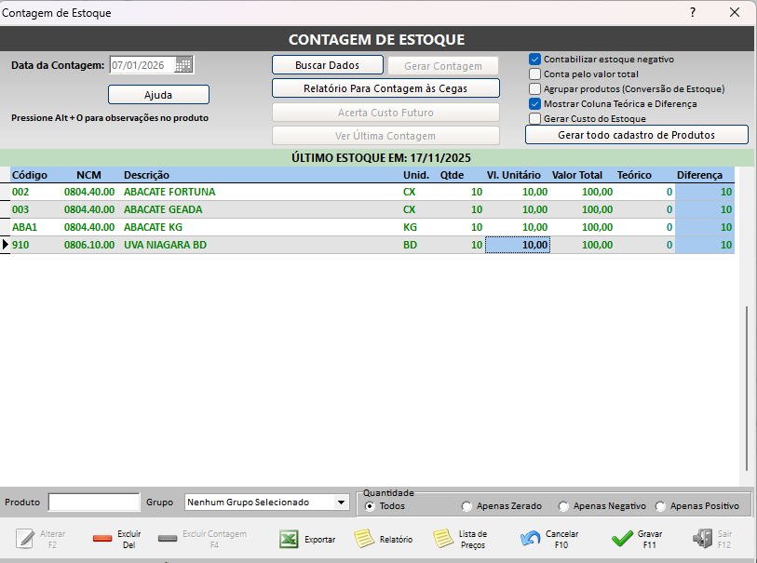Viewport: 757px width, 563px height.
Task: Open calendar picker beside count date
Action: 183,65
